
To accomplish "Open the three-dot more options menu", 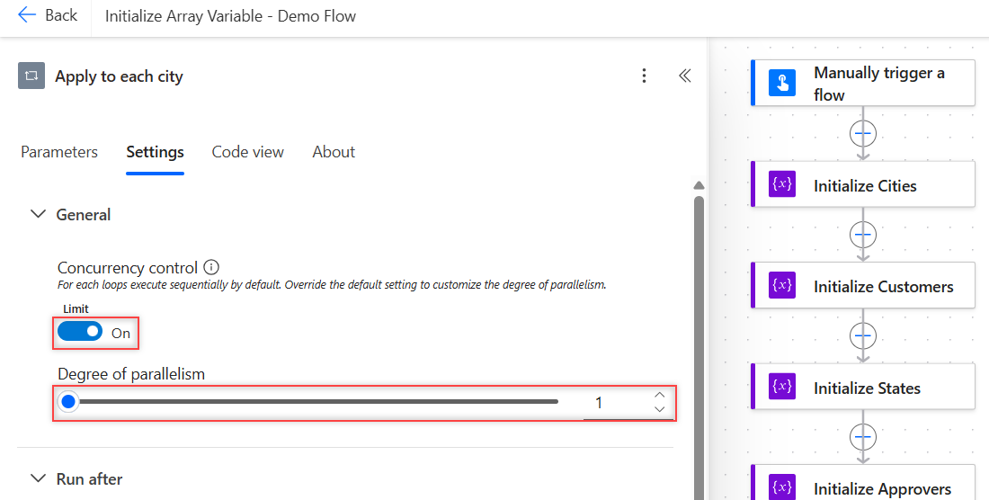I will tap(644, 76).
